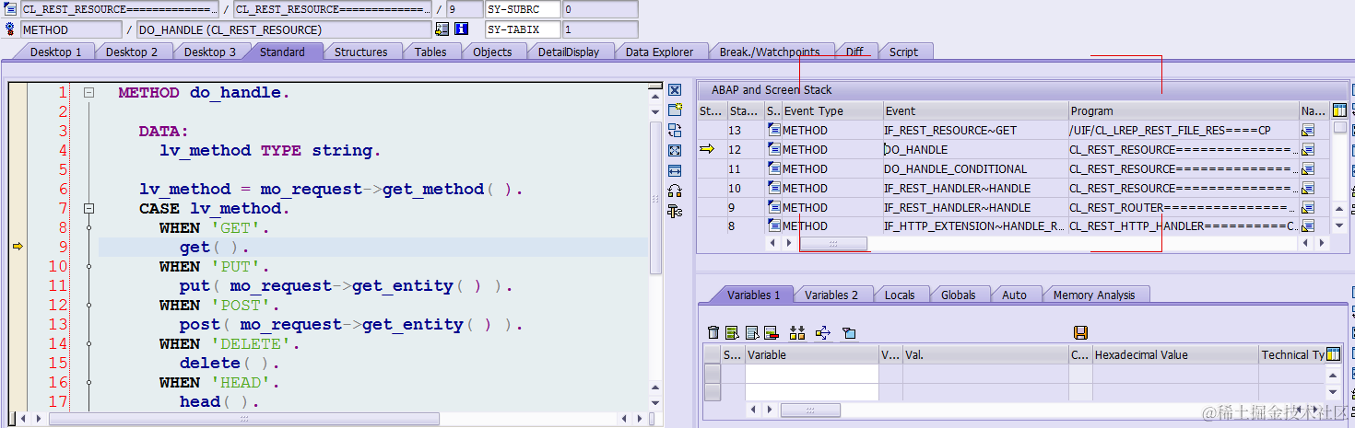Screen dimensions: 1355x428
Task: Click the third list icon in the Variables toolbar
Action: [x=752, y=332]
